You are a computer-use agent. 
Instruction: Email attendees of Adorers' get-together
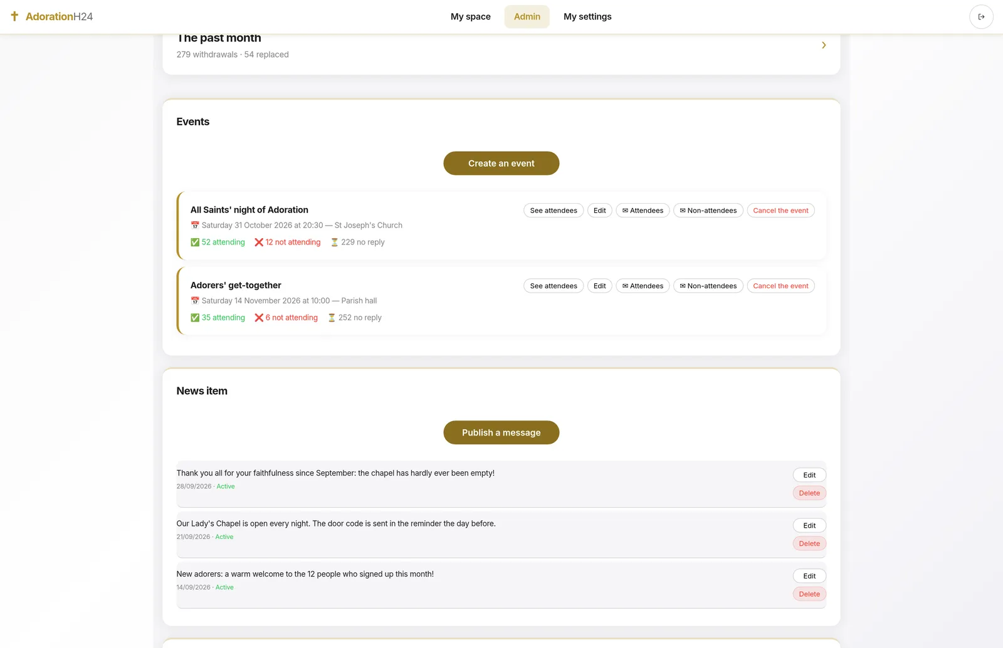click(643, 286)
